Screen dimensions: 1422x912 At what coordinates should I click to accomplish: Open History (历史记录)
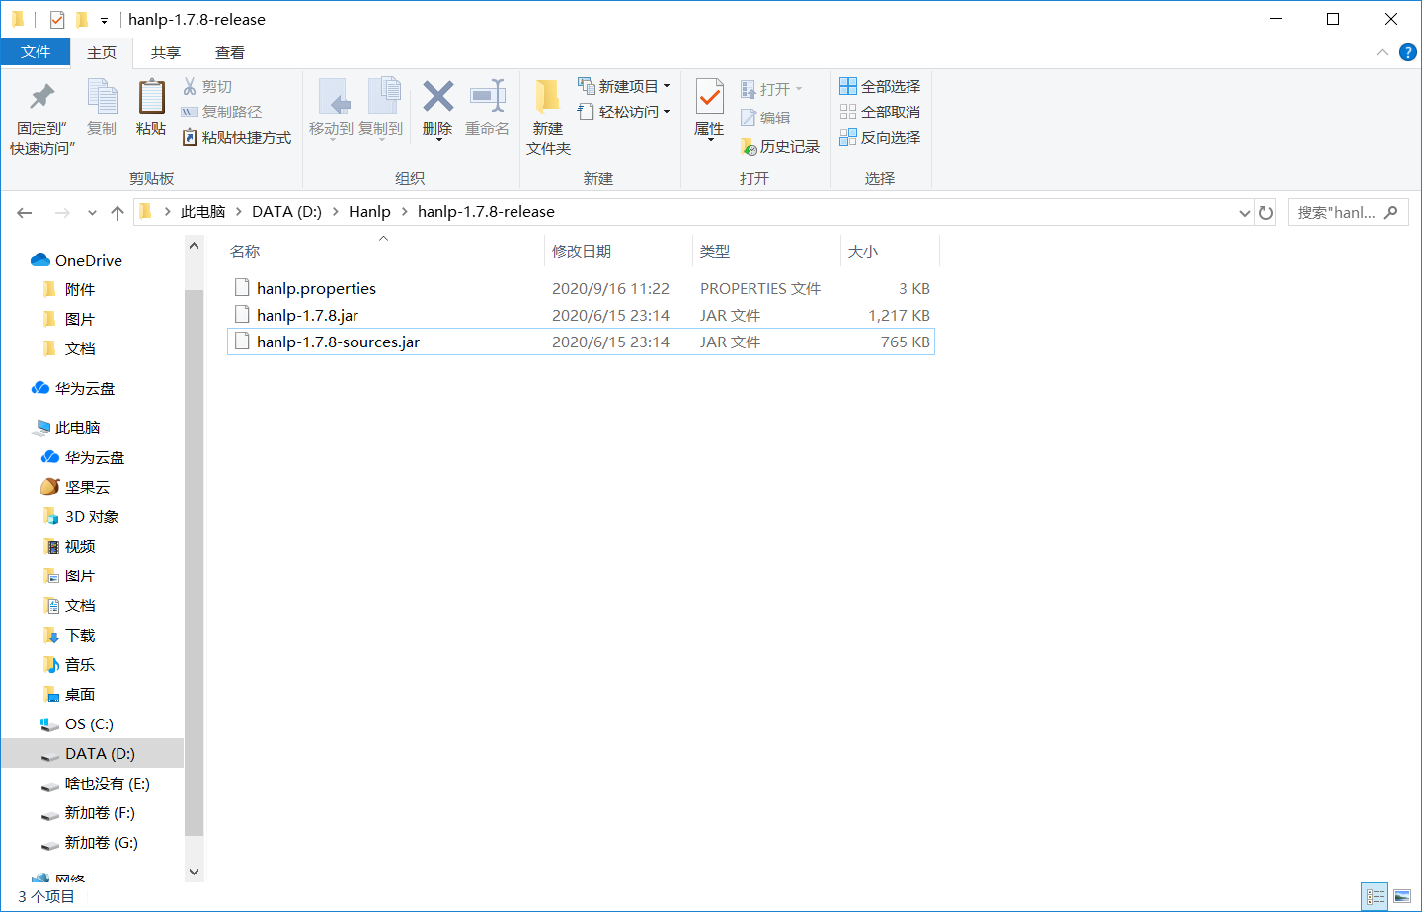pos(780,147)
